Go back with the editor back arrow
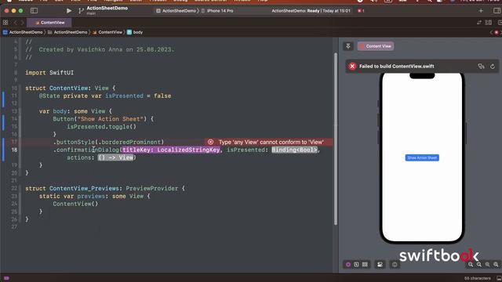The width and height of the screenshot is (502, 282). pos(15,23)
